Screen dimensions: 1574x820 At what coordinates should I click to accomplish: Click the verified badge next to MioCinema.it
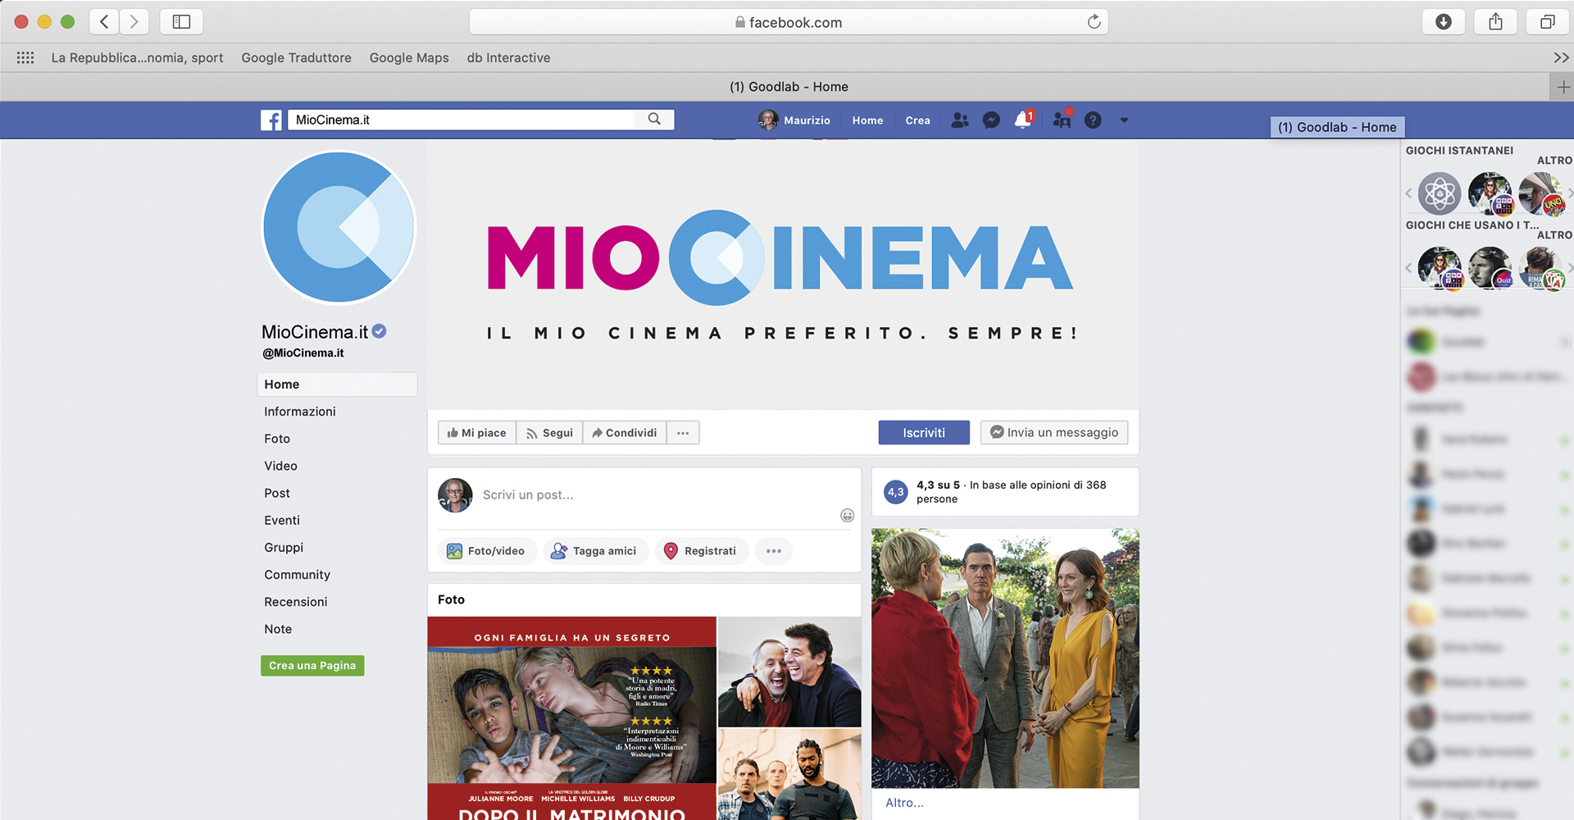pos(379,331)
